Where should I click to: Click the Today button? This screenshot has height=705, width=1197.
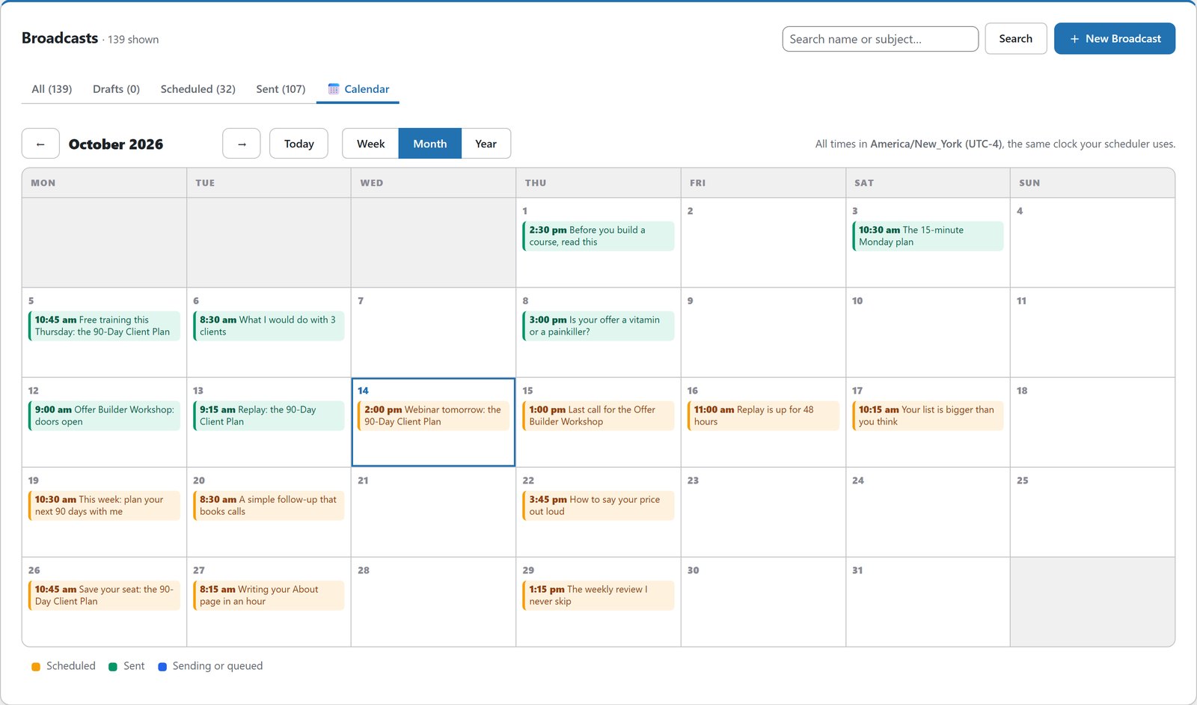tap(299, 144)
